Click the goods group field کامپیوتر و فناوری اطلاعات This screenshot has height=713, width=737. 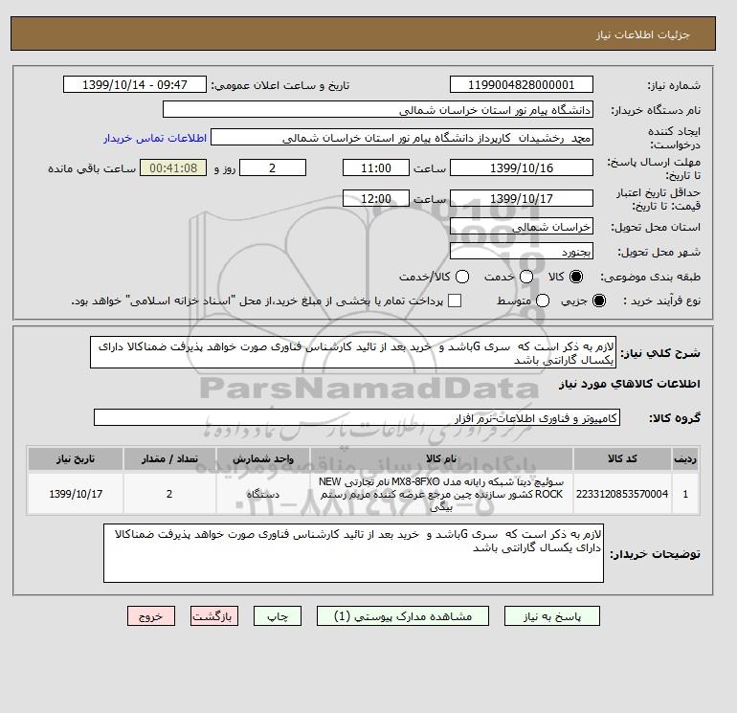click(357, 417)
